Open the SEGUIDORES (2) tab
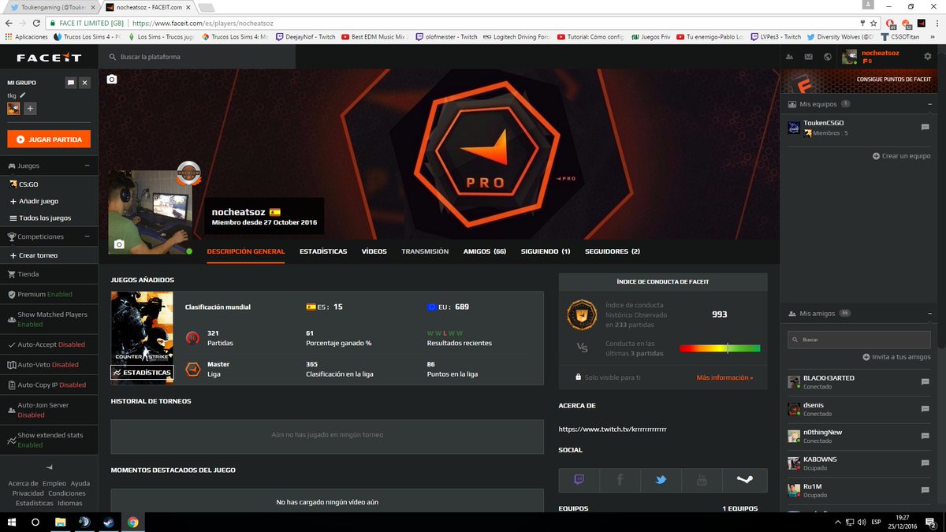946x532 pixels. (x=613, y=251)
